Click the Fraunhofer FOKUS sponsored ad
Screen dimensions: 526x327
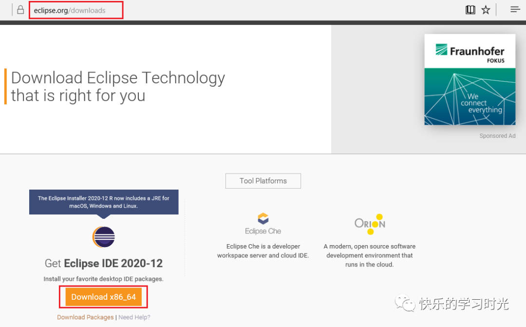point(470,79)
